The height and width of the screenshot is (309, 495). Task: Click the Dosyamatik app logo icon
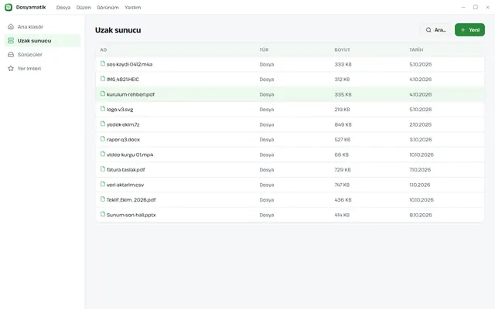pyautogui.click(x=9, y=7)
